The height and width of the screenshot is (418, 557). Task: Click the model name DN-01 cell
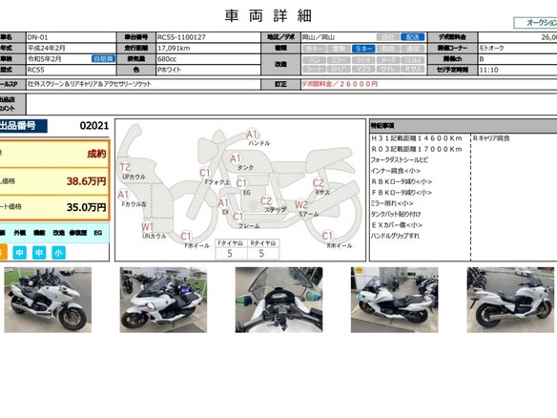(x=72, y=37)
